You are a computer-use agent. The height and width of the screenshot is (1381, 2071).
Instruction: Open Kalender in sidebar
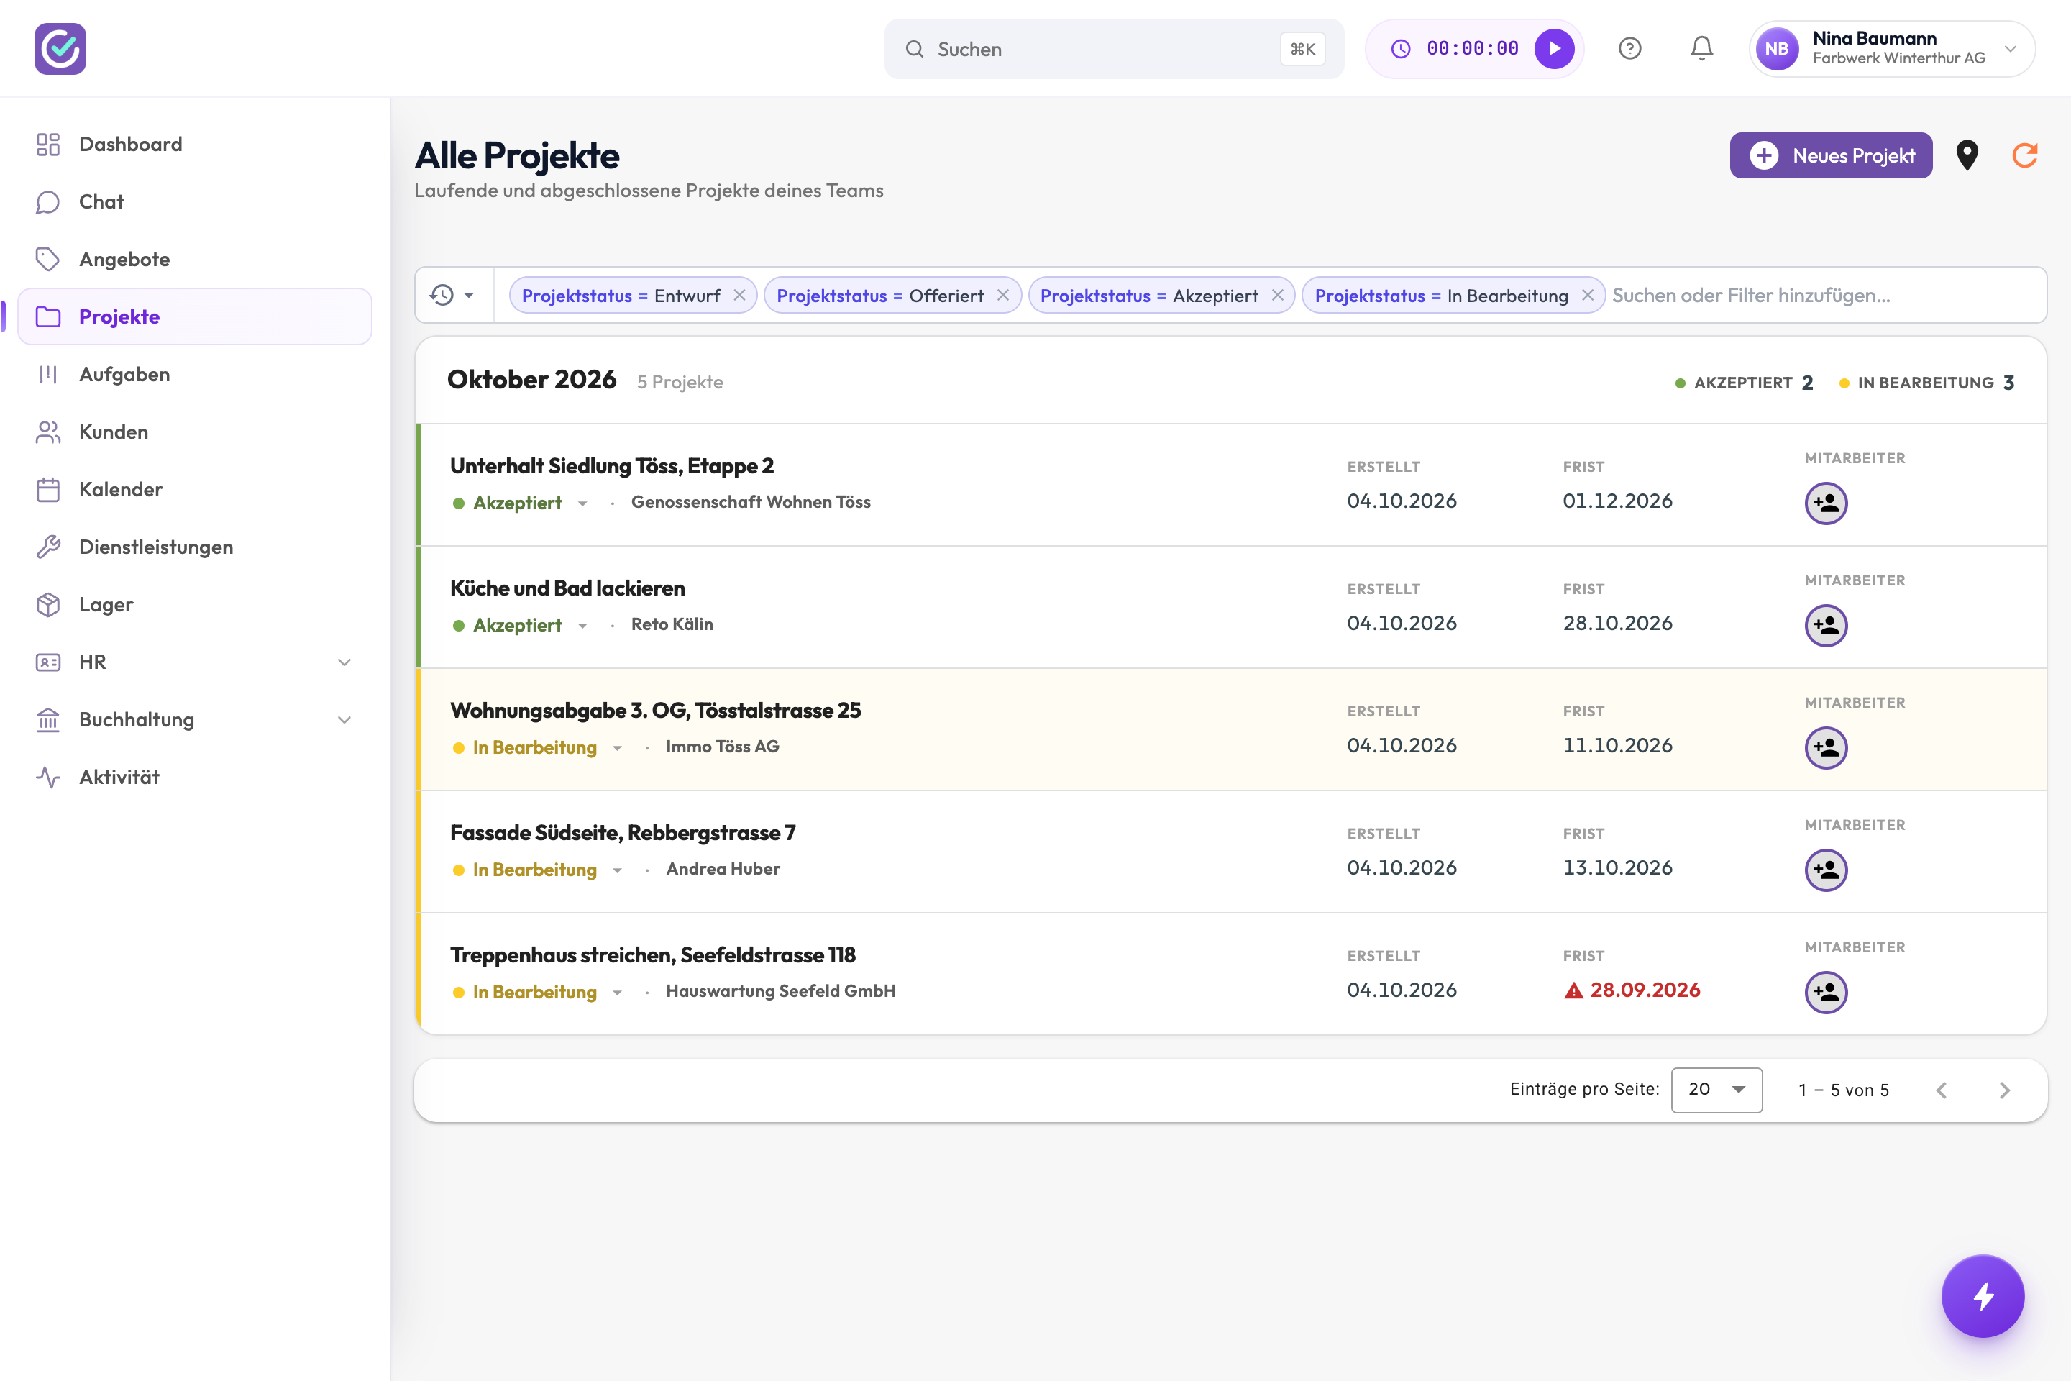[x=195, y=490]
